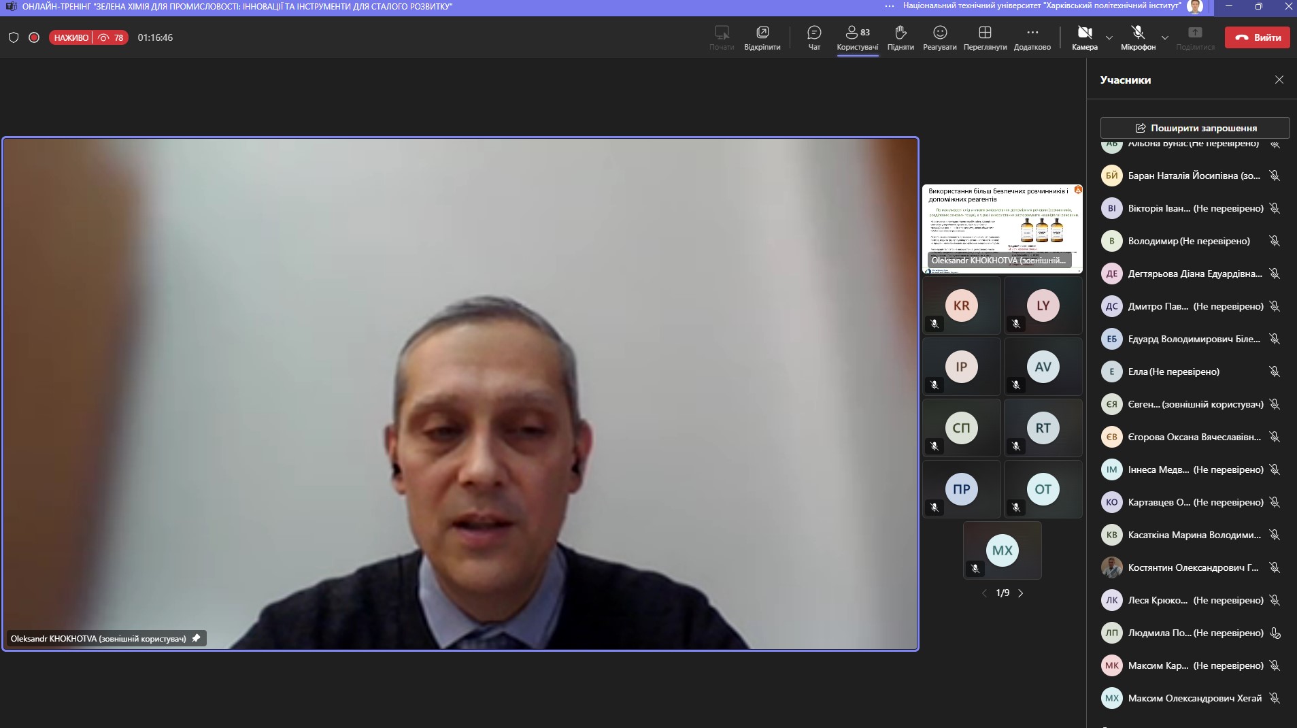Viewport: 1297px width, 728px height.
Task: Select participant Євген... (зовнішній користувач)
Action: [1192, 404]
